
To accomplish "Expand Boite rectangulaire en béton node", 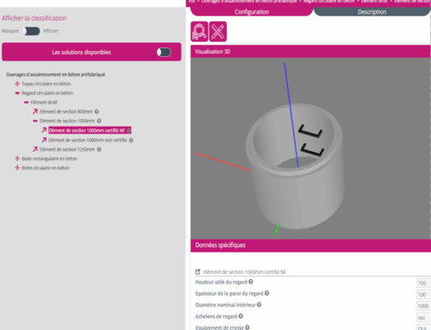I will pos(17,159).
